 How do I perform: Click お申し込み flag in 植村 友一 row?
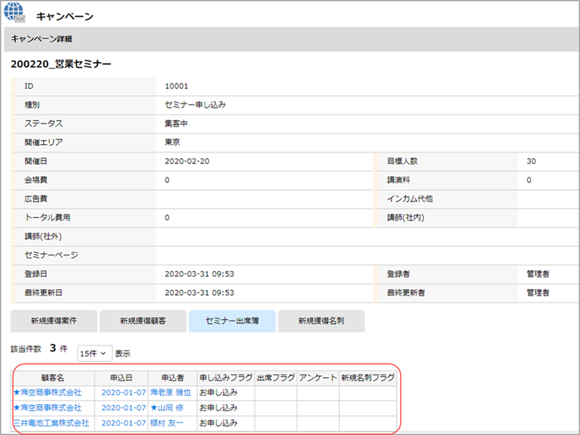pos(218,423)
